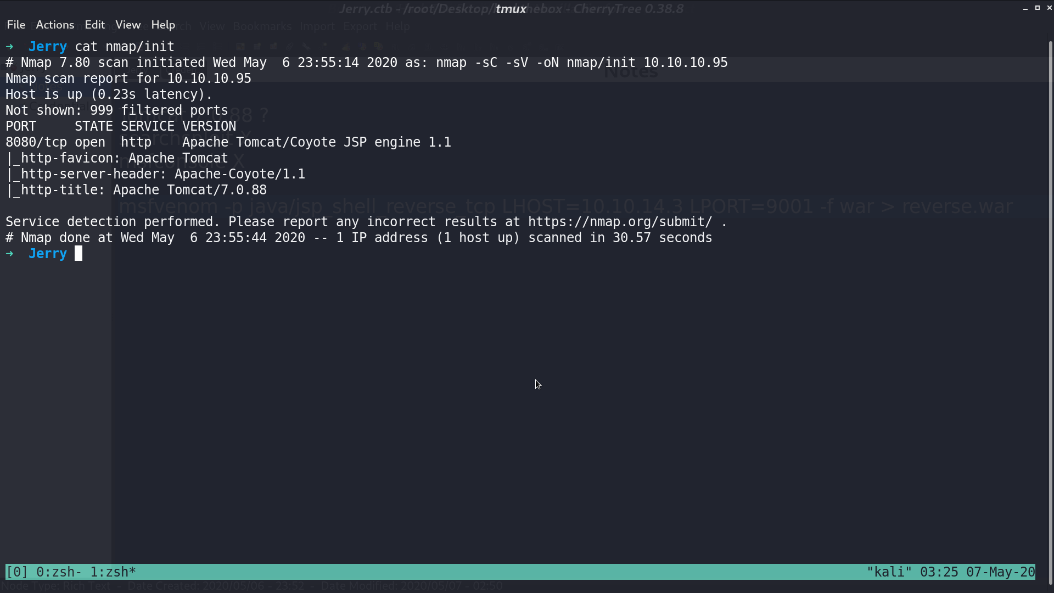Click the tmux title bar text
The width and height of the screenshot is (1054, 593).
[x=511, y=9]
